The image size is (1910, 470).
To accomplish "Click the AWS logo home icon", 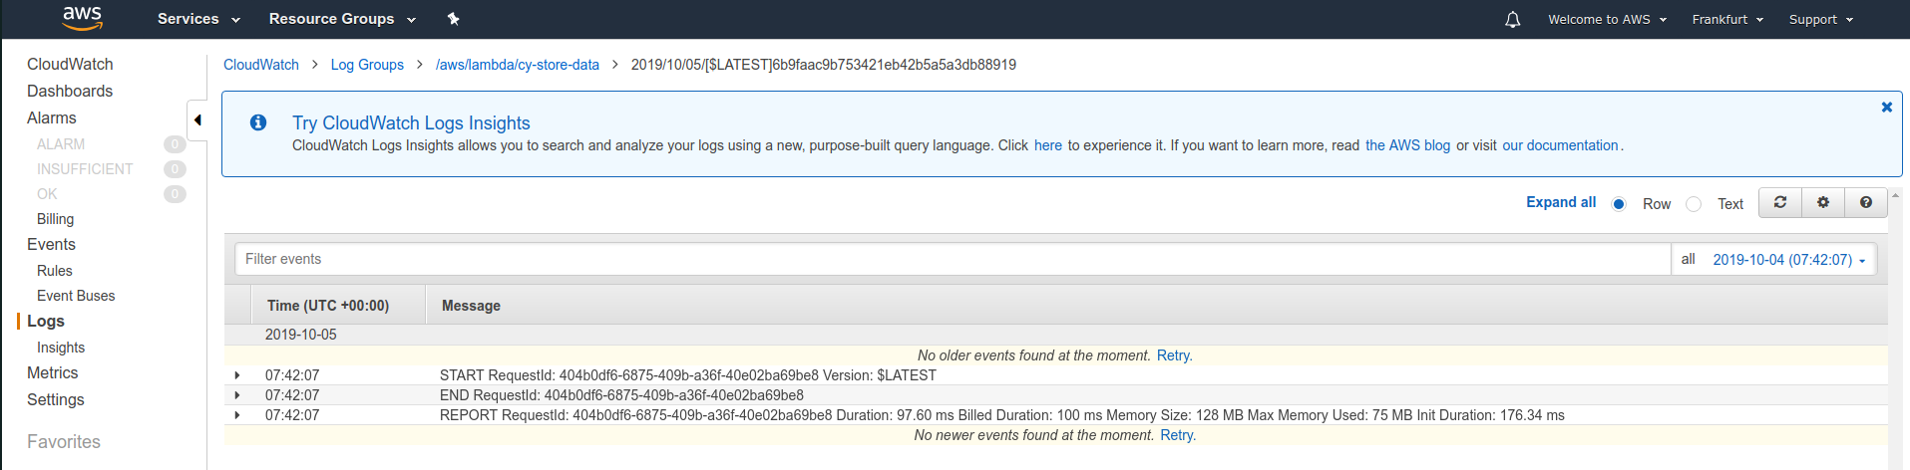I will tap(82, 18).
